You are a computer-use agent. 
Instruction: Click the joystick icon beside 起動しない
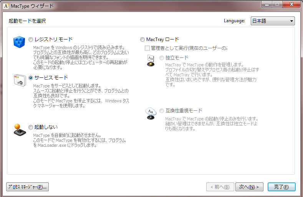20,130
